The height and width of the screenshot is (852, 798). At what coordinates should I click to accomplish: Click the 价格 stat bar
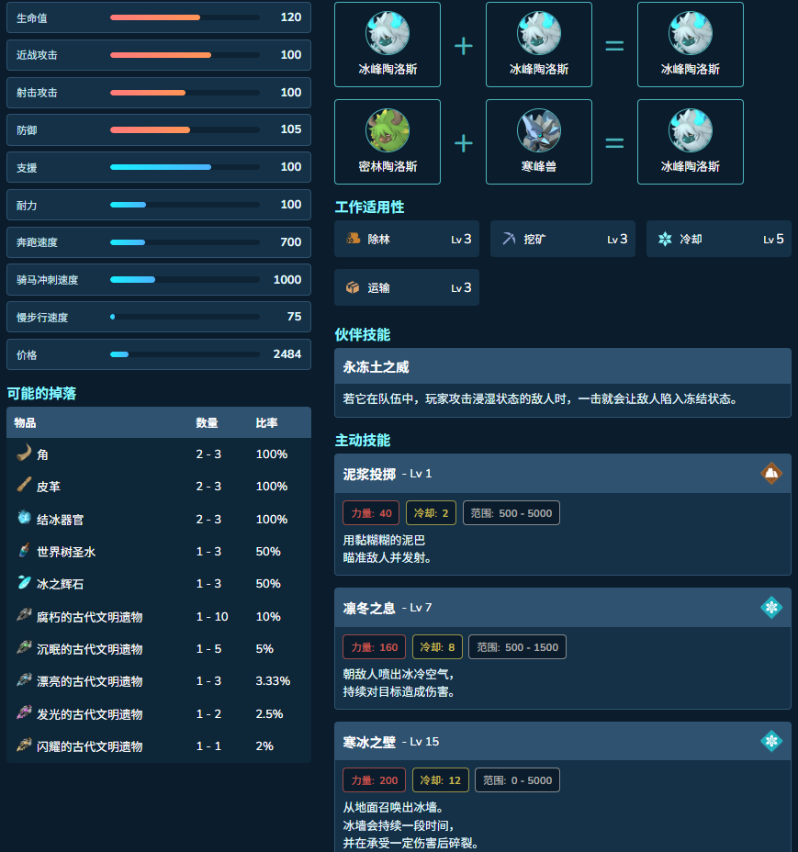185,354
